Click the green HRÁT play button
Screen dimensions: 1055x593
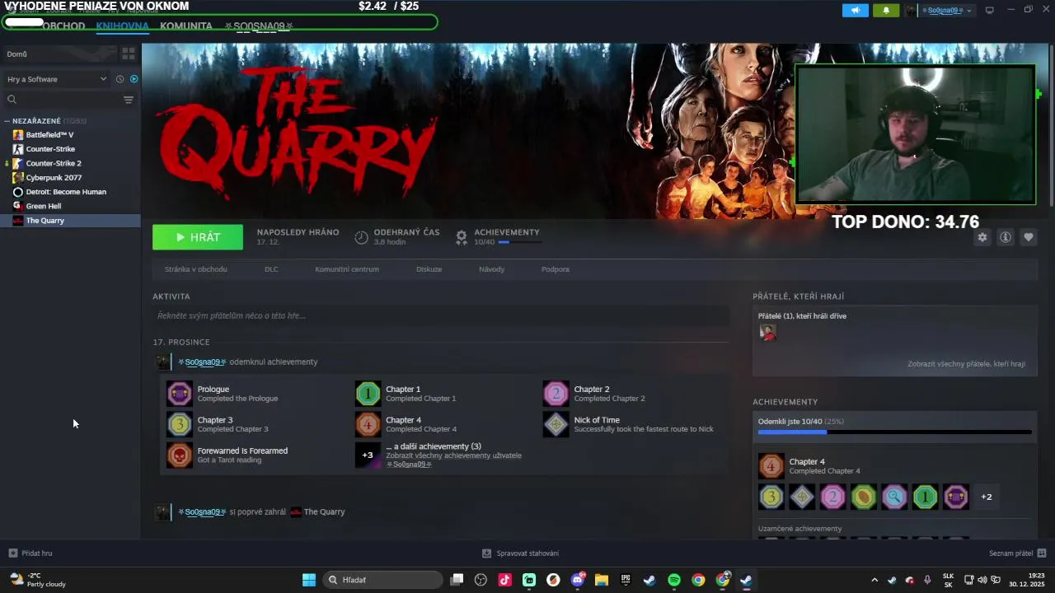[x=198, y=237]
